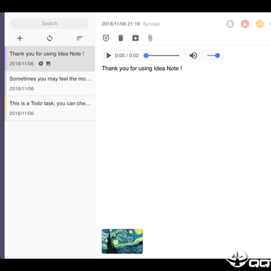Set a reminder with alarm clock icon

click(106, 38)
